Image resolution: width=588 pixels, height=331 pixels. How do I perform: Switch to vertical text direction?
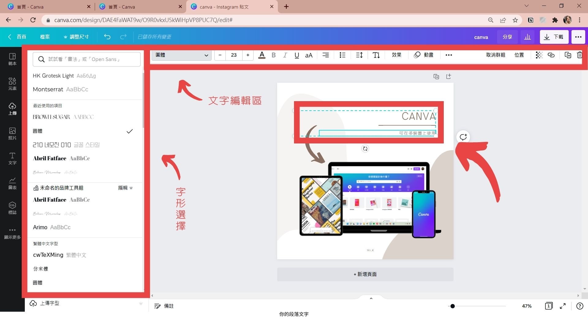click(376, 55)
